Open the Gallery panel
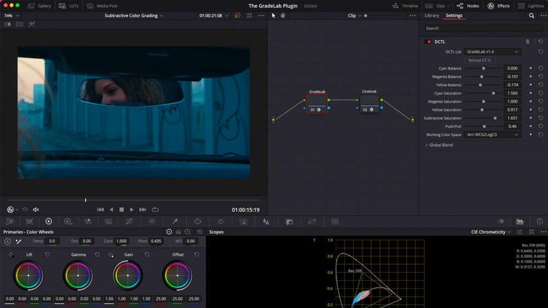 coord(39,6)
